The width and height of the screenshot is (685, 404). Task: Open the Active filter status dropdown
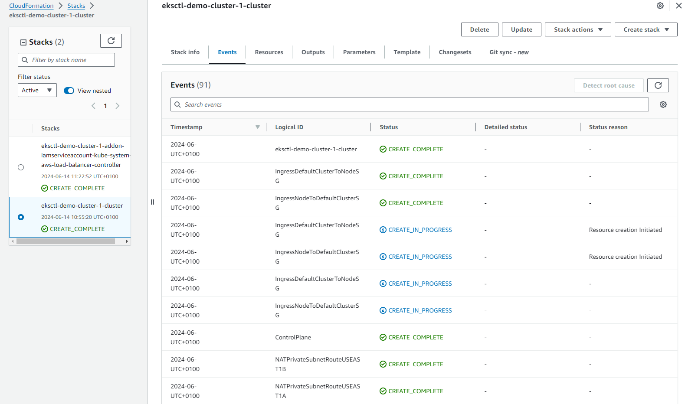37,90
